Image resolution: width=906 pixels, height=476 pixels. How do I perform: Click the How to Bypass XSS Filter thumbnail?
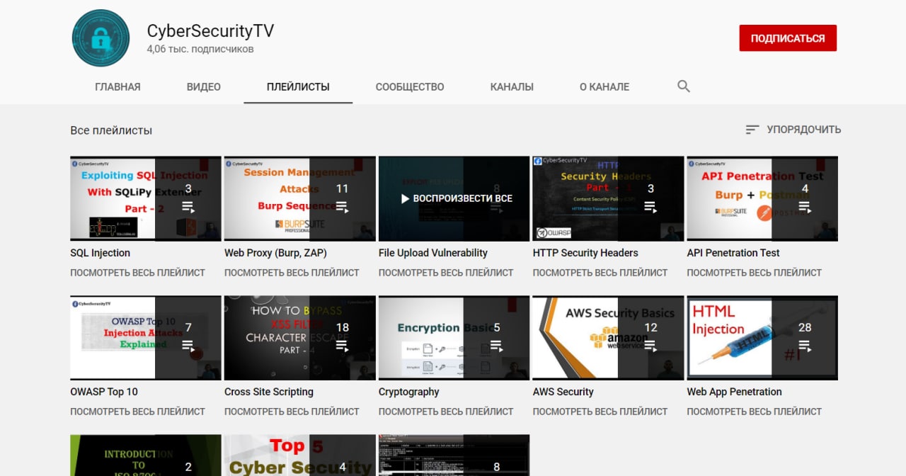click(x=300, y=338)
